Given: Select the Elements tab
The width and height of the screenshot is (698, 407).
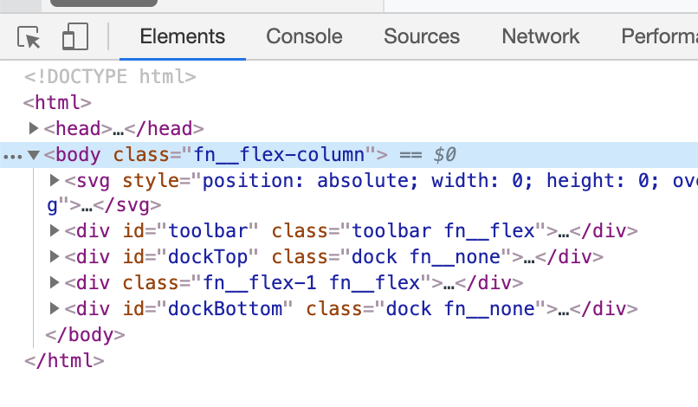Looking at the screenshot, I should pyautogui.click(x=182, y=37).
